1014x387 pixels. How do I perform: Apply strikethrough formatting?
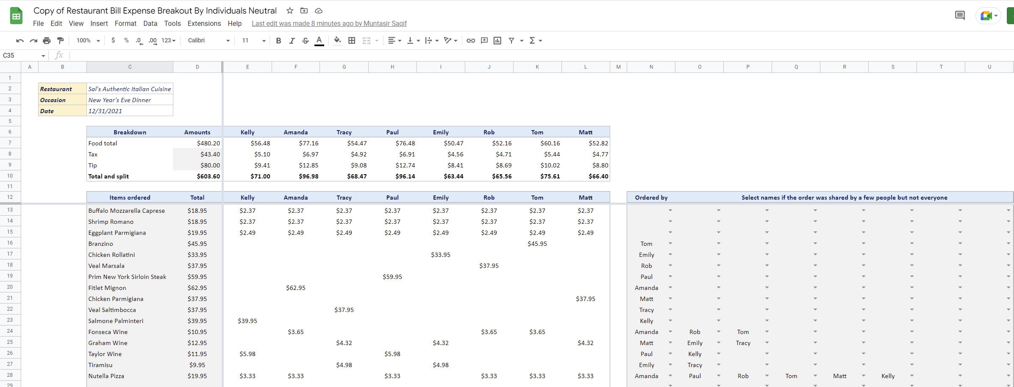coord(305,40)
